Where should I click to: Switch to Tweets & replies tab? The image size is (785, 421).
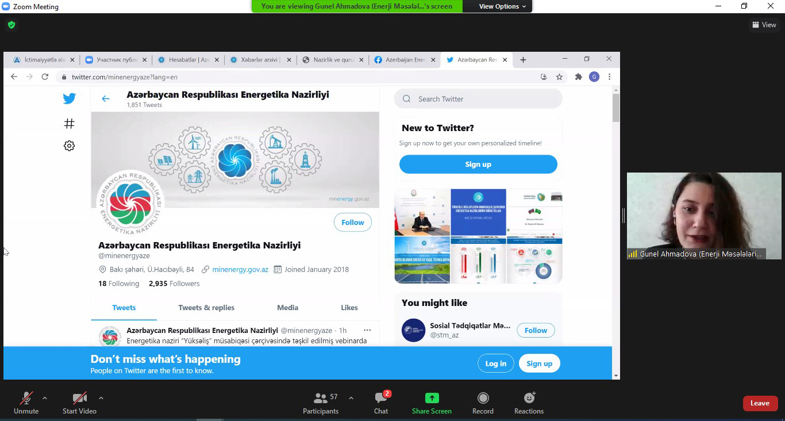[x=206, y=308]
